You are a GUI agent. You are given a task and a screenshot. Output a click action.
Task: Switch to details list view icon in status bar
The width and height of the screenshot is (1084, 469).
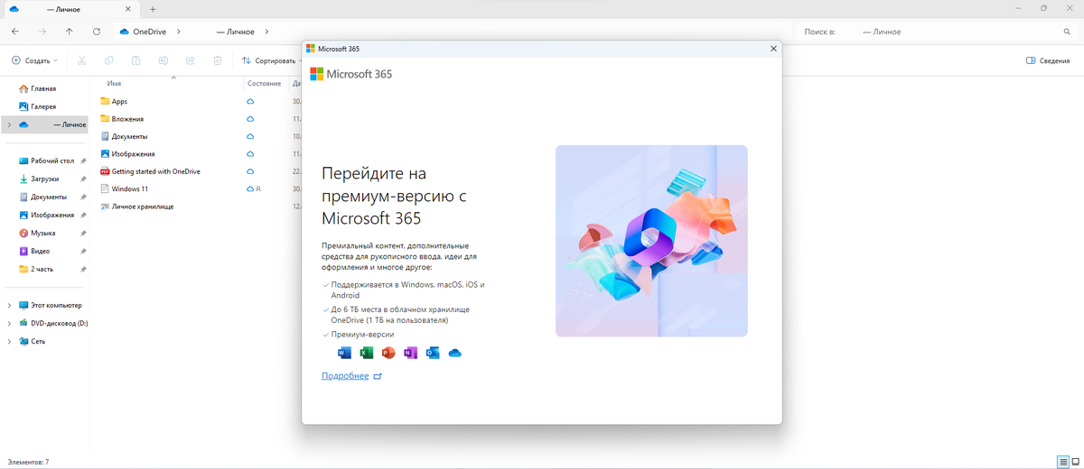(x=1062, y=462)
